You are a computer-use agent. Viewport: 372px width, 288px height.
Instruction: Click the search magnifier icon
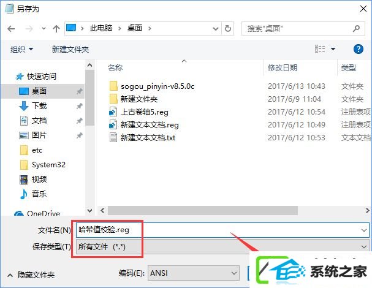356,28
